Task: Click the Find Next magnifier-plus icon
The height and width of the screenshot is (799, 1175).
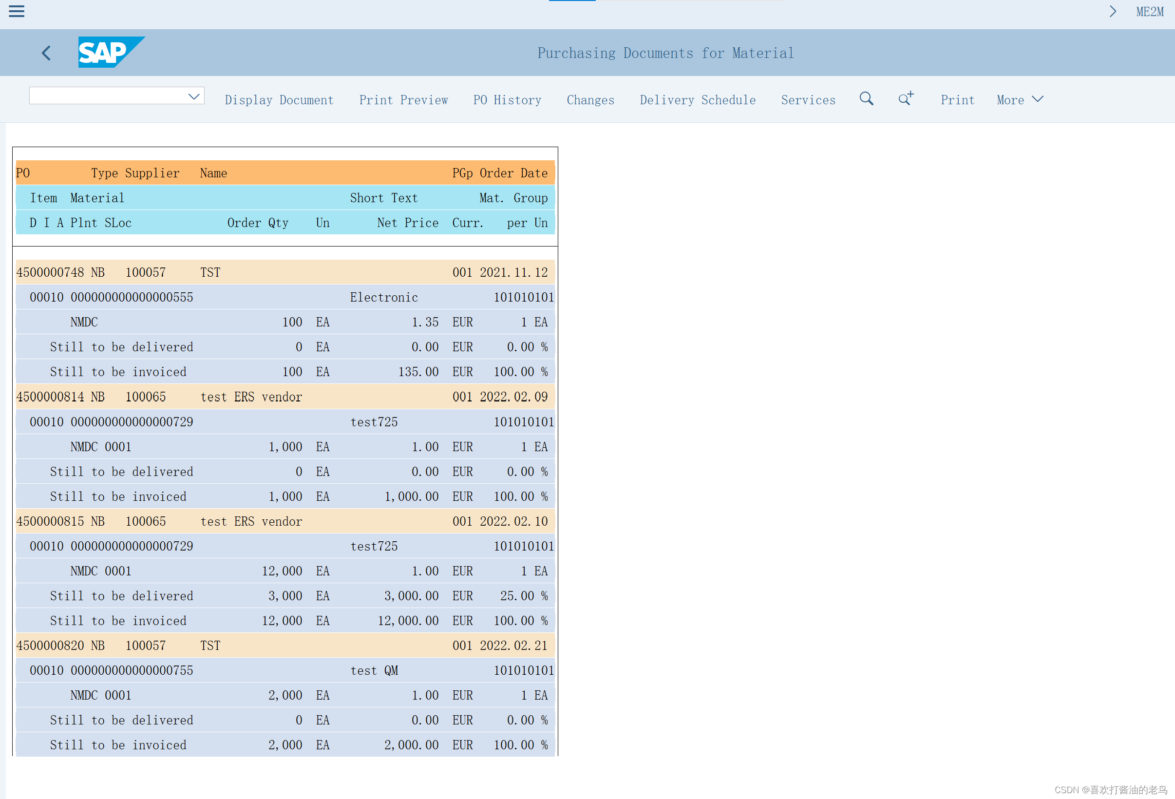Action: (x=906, y=98)
